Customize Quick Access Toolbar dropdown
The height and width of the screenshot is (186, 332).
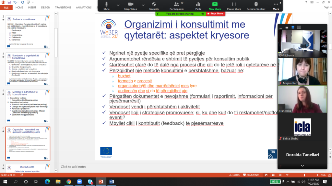pyautogui.click(x=33, y=2)
